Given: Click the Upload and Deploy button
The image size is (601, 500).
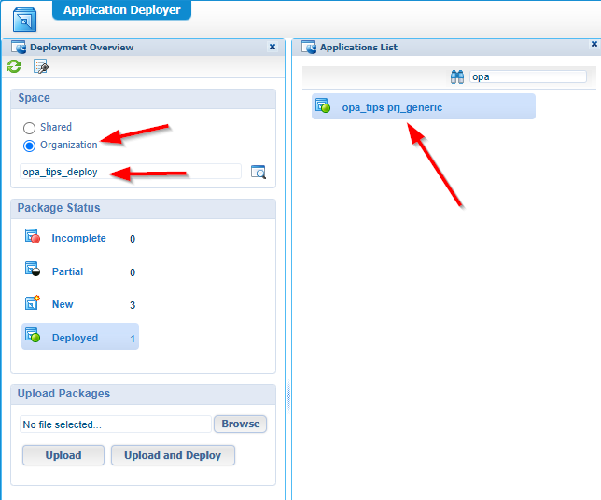Looking at the screenshot, I should [x=173, y=455].
